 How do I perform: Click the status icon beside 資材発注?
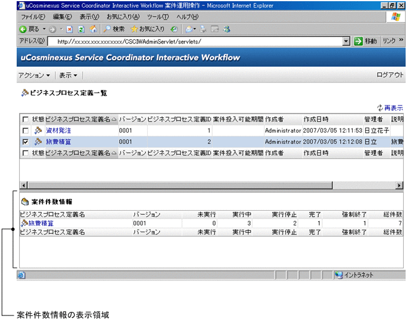(x=38, y=130)
